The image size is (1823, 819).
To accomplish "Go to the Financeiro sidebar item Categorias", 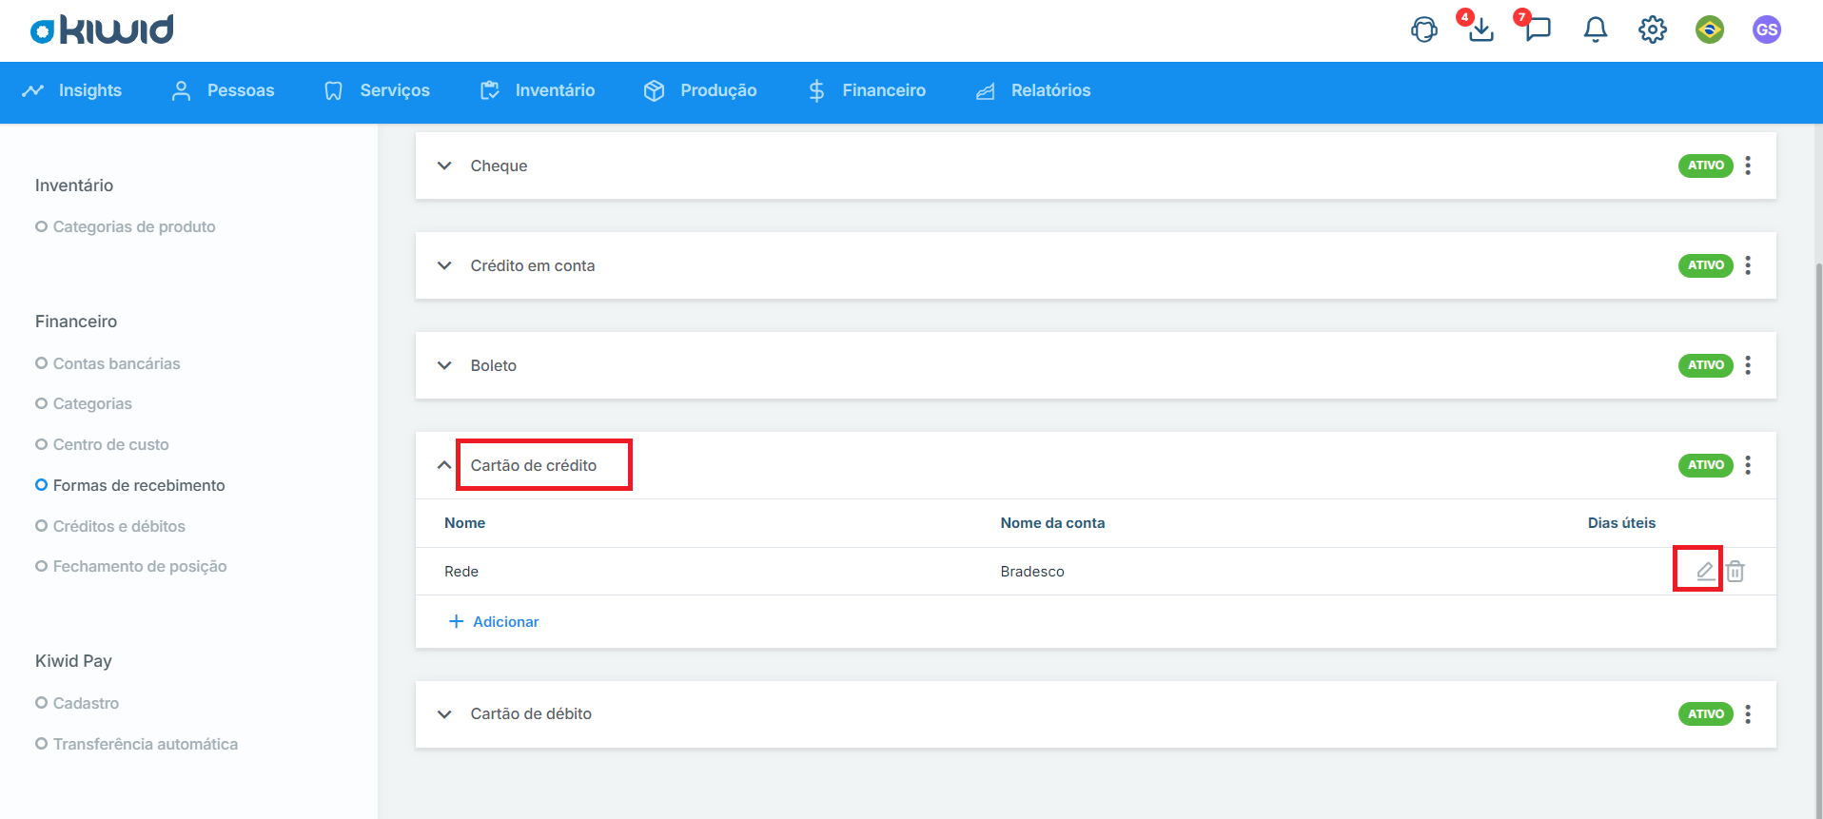I will [84, 403].
